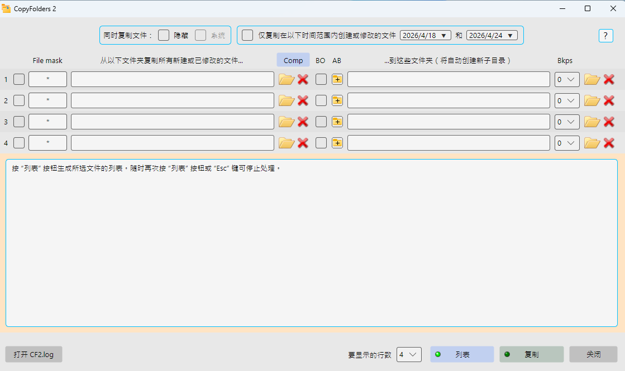The height and width of the screenshot is (371, 625).
Task: Check the BO checkbox in row 2
Action: [321, 100]
